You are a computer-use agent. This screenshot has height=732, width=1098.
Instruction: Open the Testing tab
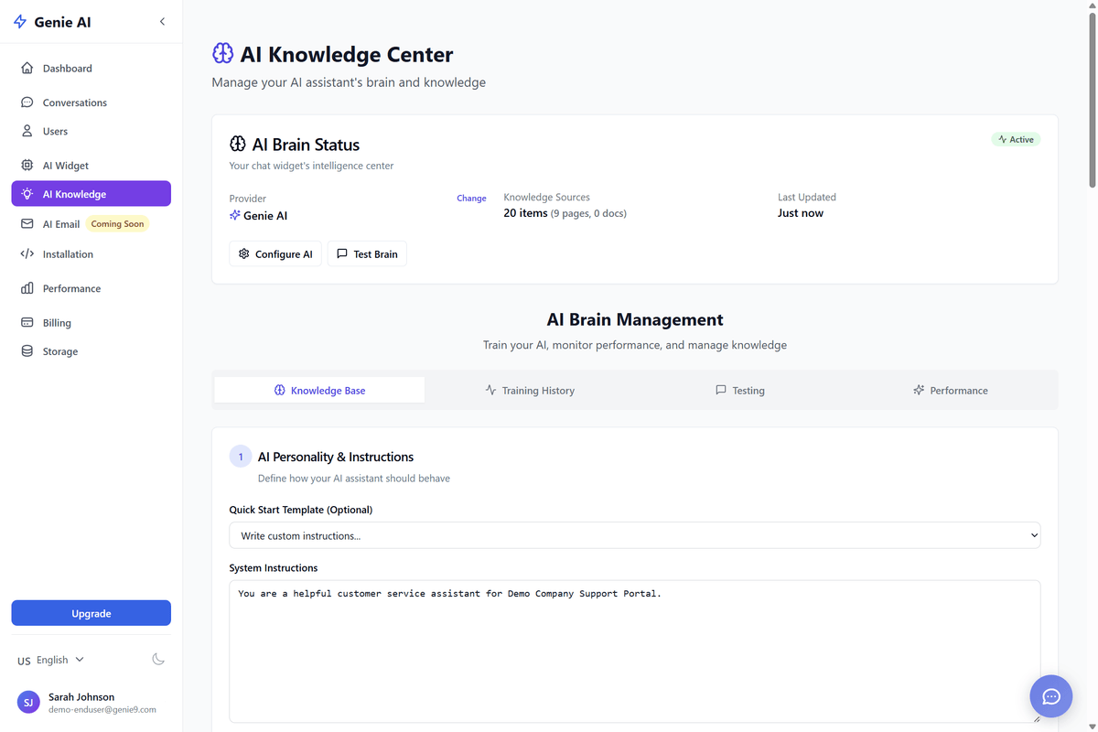pyautogui.click(x=740, y=390)
